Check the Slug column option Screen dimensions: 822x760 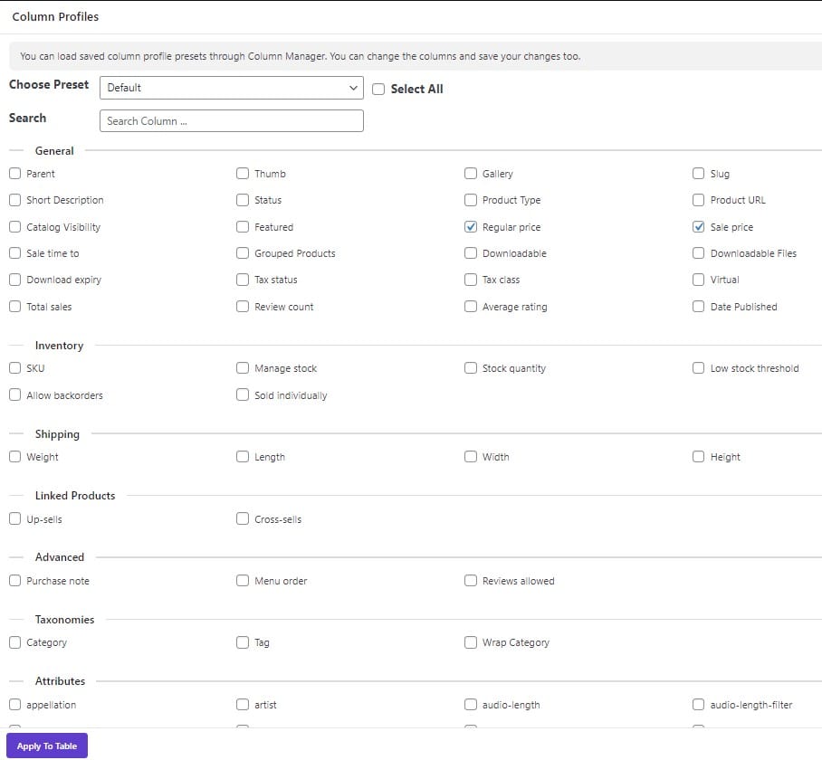[x=699, y=173]
